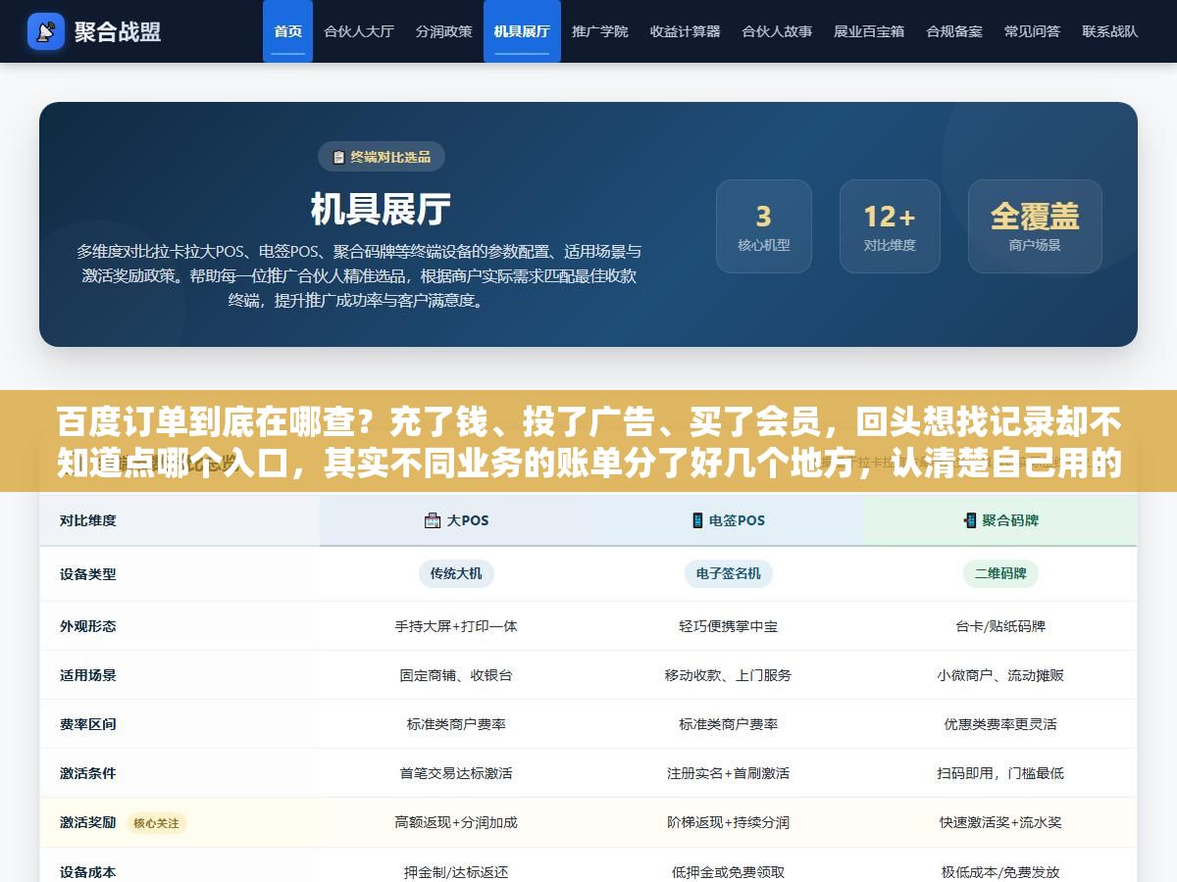Click the 电签POS phone icon
1177x882 pixels.
pos(697,520)
